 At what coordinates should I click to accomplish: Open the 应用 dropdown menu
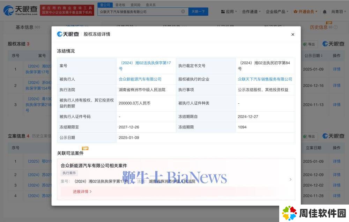tap(229, 12)
